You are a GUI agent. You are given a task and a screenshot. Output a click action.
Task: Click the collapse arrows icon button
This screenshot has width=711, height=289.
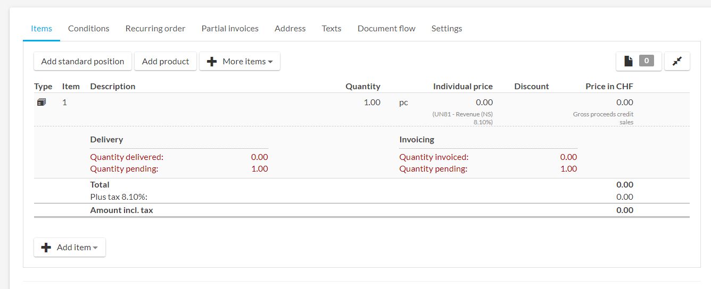tap(677, 61)
